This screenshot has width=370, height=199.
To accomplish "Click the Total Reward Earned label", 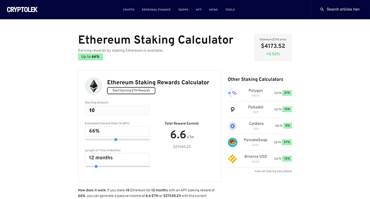I will pos(182,124).
